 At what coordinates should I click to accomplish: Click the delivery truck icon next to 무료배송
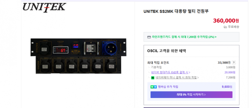[225, 27]
